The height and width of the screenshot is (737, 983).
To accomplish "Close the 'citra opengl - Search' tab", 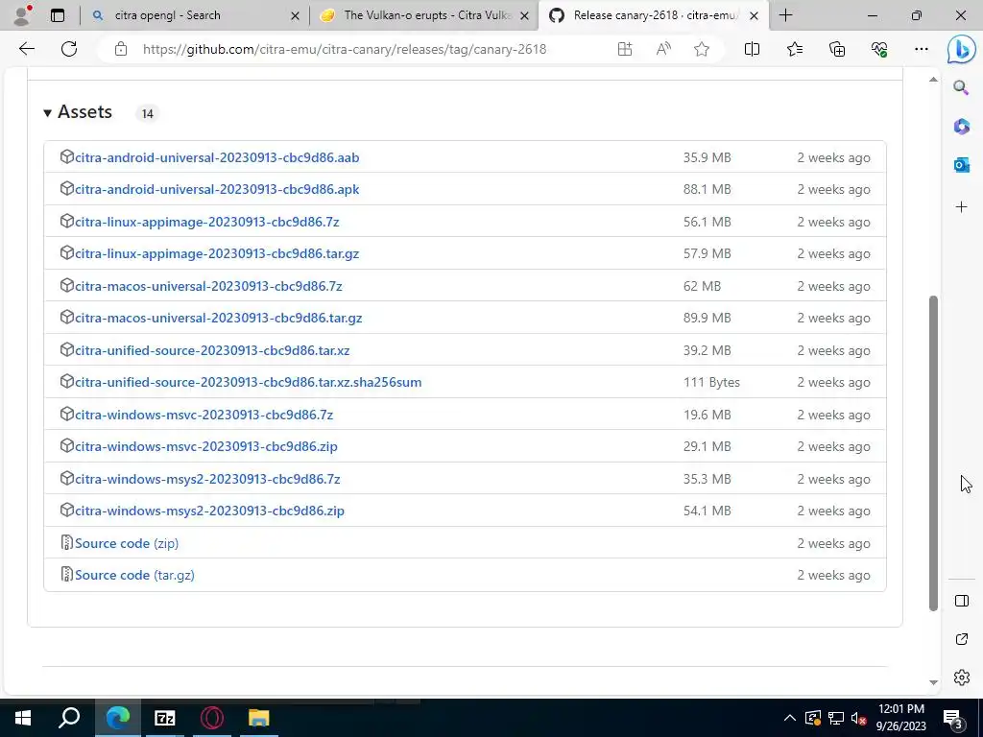I will 295,15.
